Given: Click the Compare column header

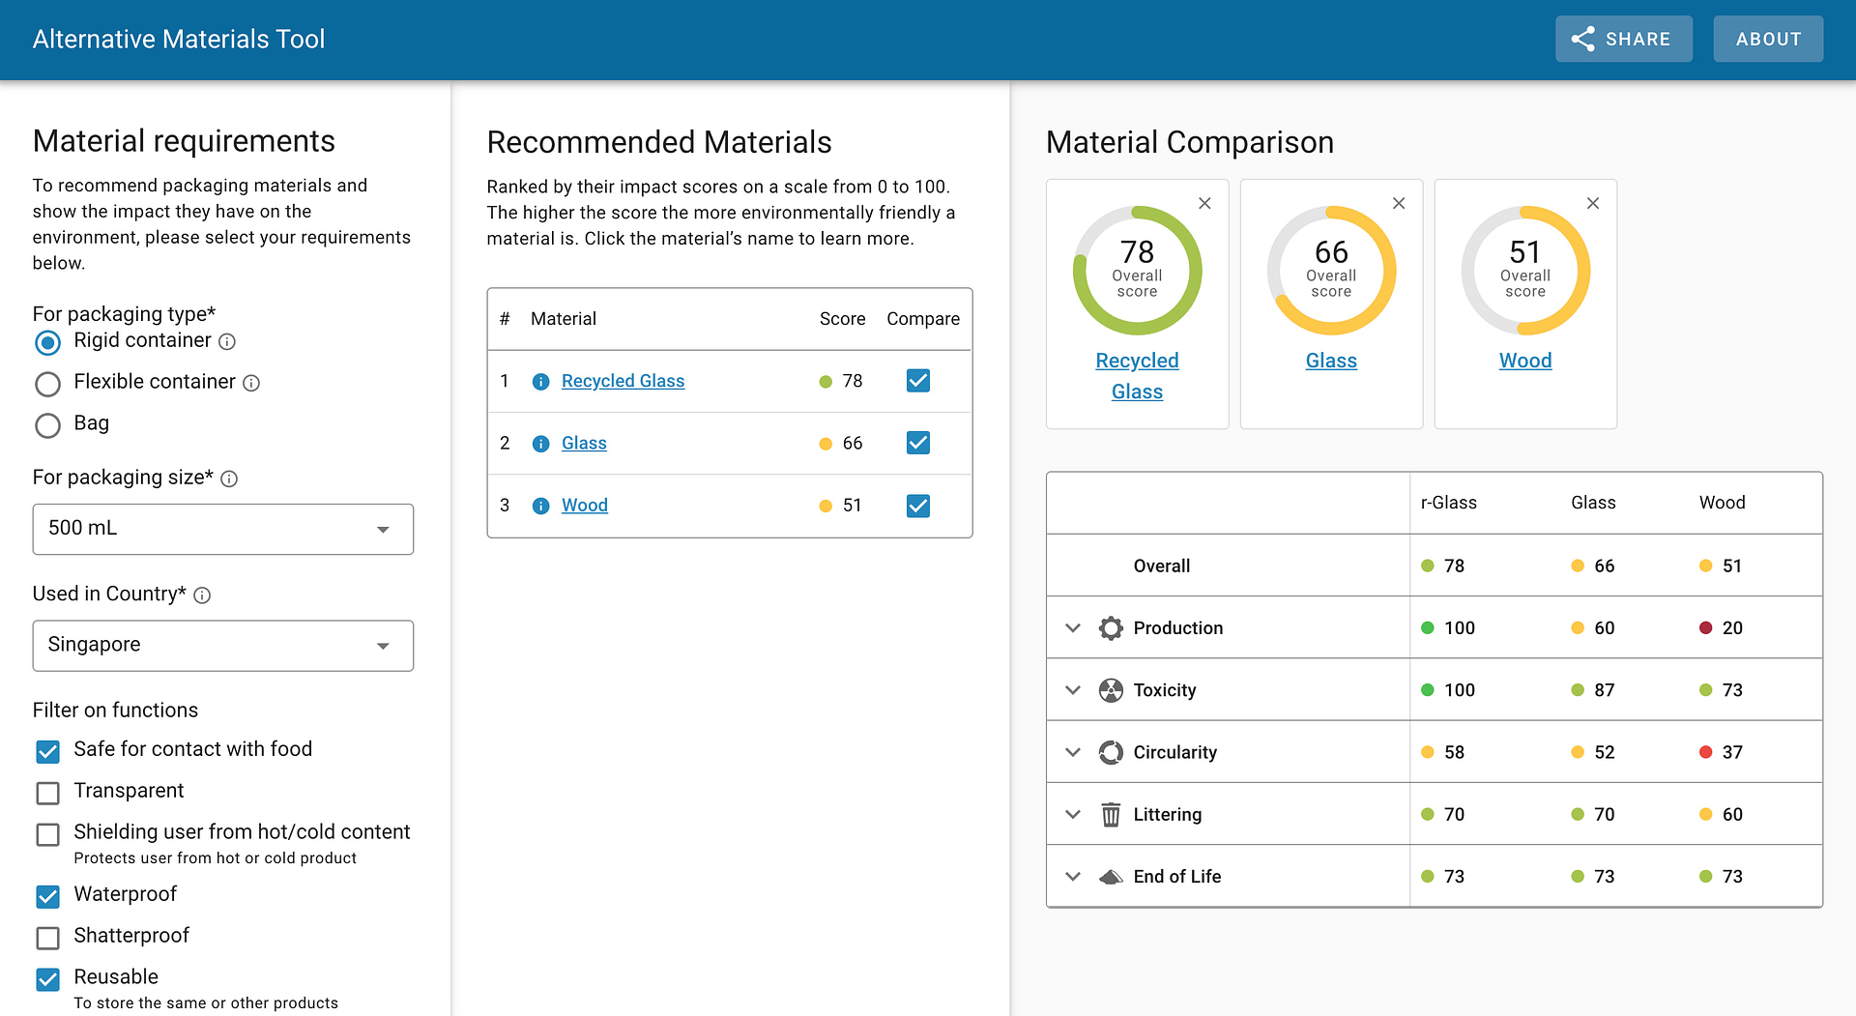Looking at the screenshot, I should 923,319.
